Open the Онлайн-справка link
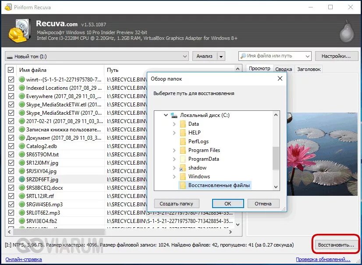 click(x=24, y=259)
